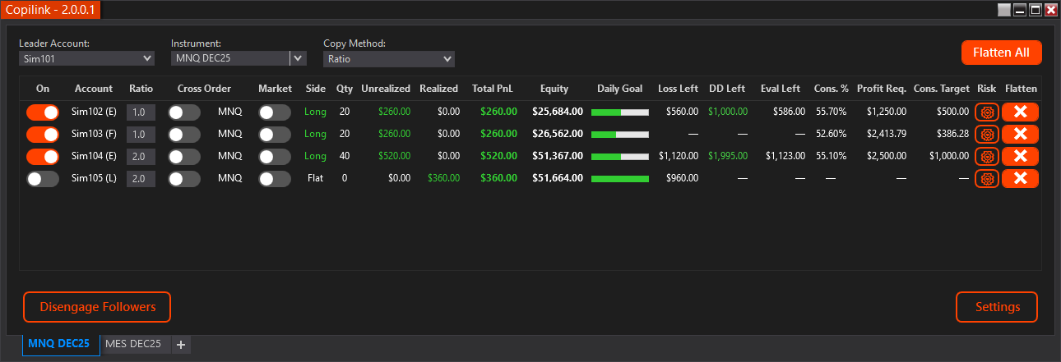
Task: Disable the On switch for Sim102
Action: coord(43,112)
